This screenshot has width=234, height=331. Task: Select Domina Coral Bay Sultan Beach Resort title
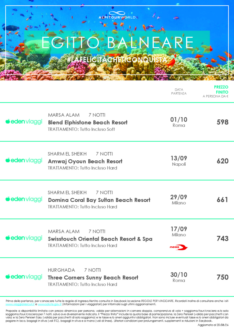click(x=99, y=200)
